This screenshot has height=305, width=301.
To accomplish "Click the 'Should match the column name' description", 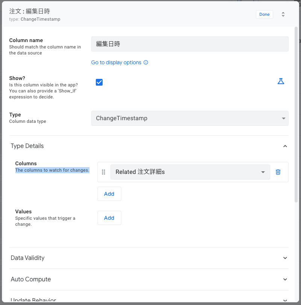I will 45,50.
